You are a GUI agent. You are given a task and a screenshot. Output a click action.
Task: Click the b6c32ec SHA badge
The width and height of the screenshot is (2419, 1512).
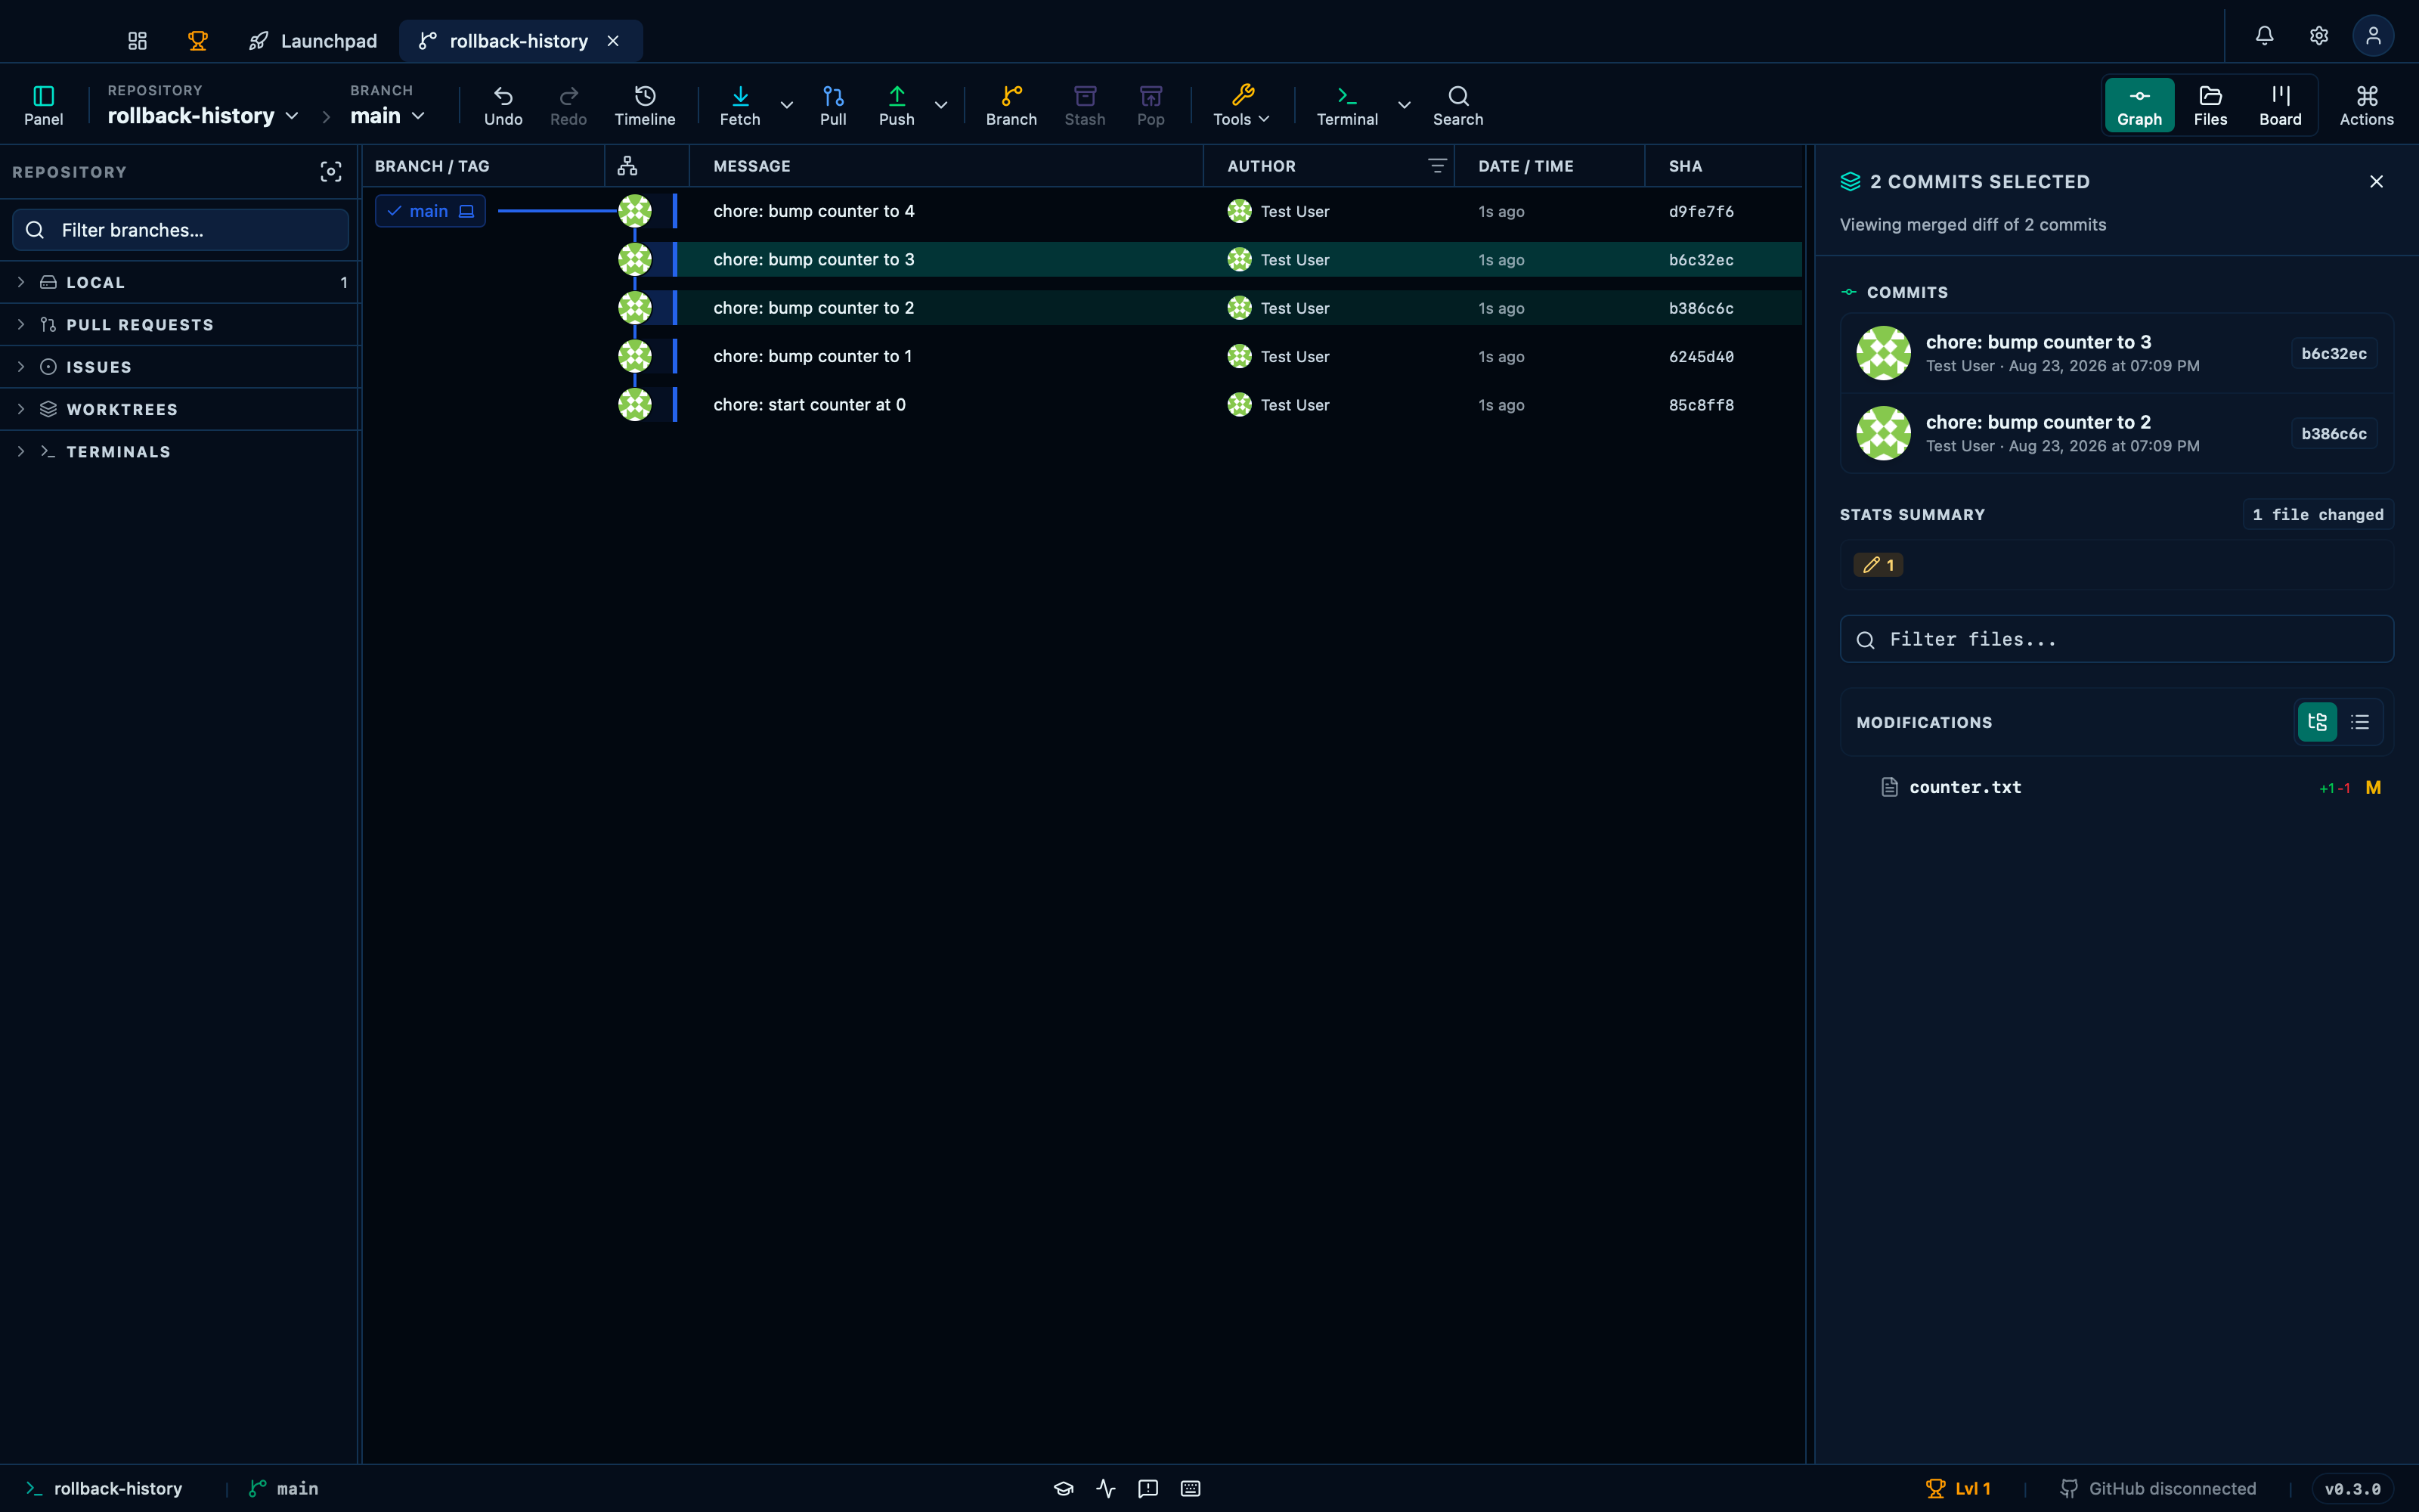(x=2333, y=354)
